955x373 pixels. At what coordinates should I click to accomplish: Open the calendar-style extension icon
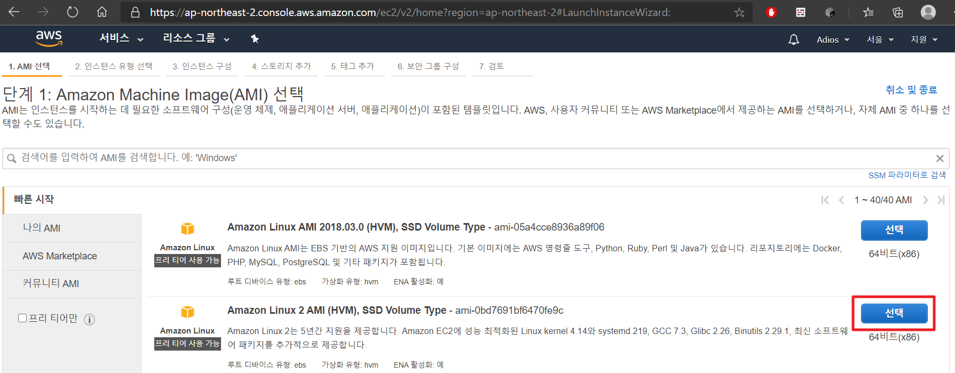pyautogui.click(x=801, y=12)
